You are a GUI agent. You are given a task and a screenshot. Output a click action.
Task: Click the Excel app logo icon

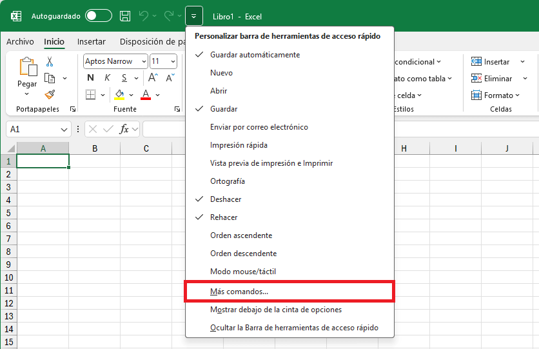(x=16, y=16)
